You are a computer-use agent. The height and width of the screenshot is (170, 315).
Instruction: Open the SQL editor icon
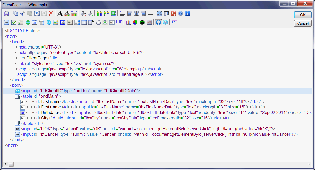point(174,22)
